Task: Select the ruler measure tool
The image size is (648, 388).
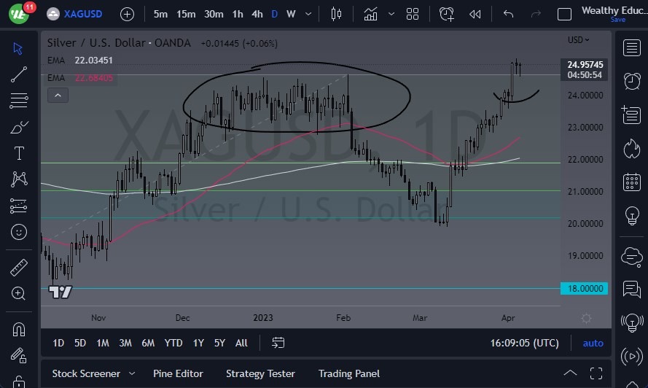Action: [x=19, y=268]
